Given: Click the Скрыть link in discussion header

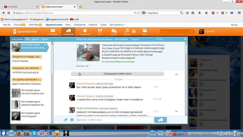Looking at the screenshot, I should coord(135,39).
